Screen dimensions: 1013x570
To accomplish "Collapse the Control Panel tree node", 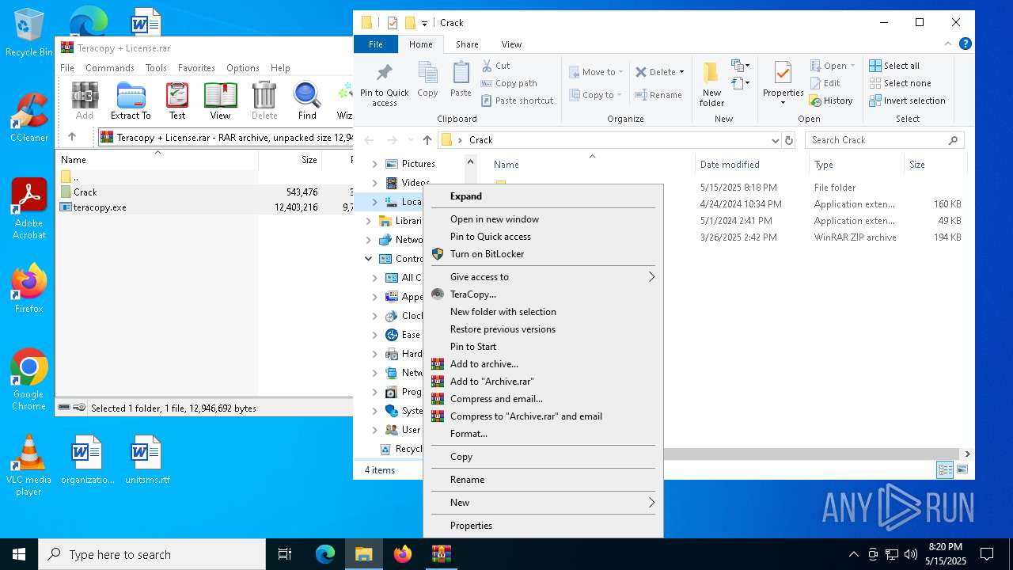I will [368, 259].
